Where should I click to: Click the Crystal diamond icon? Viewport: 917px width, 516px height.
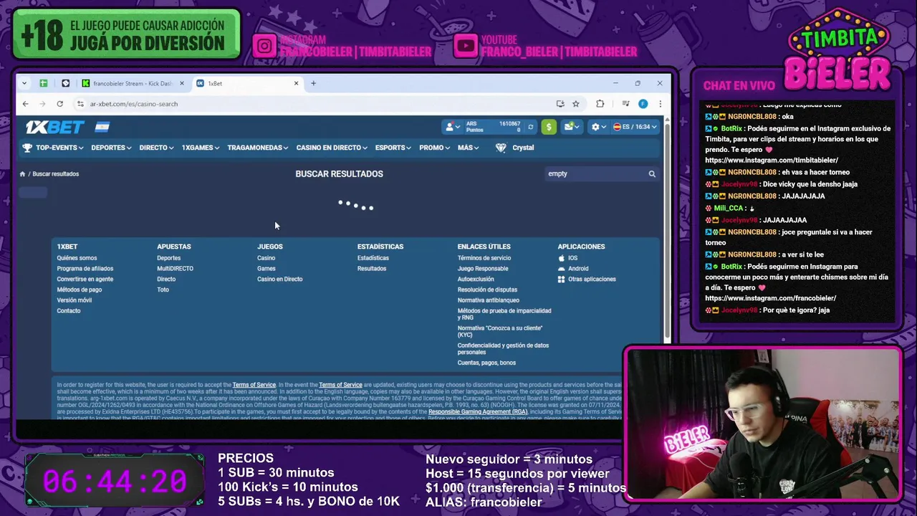[x=501, y=148]
